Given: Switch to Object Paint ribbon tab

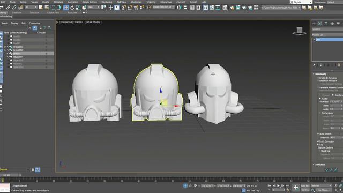Looking at the screenshot, I should 54,13.
